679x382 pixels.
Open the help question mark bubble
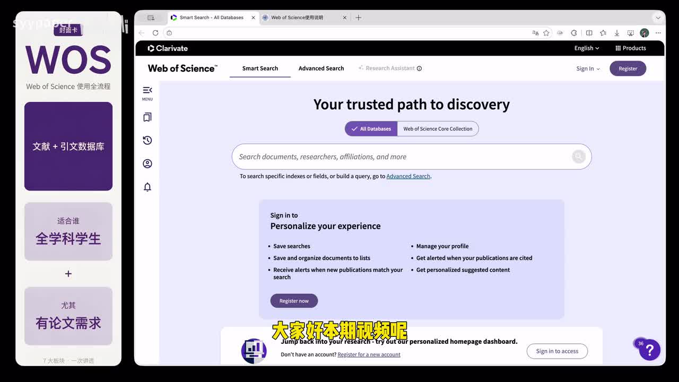[649, 350]
